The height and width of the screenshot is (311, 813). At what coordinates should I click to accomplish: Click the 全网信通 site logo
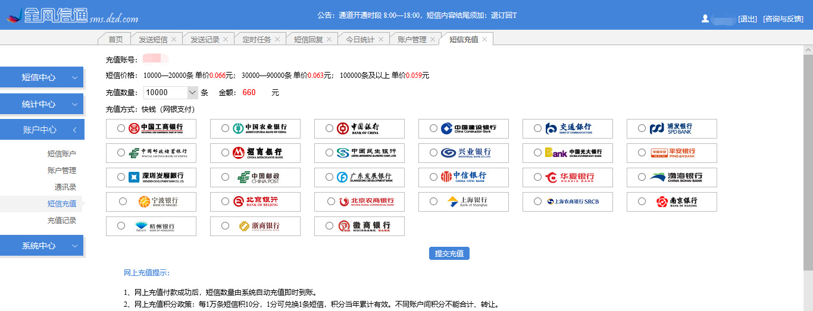point(72,15)
